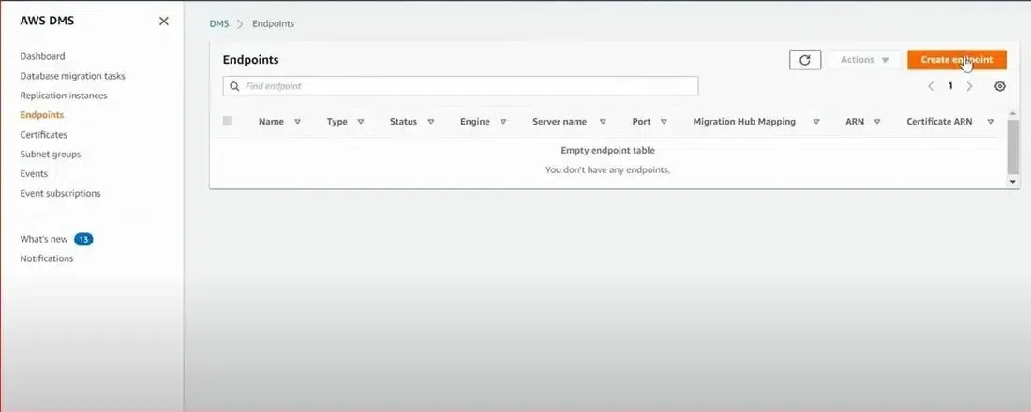This screenshot has height=412, width=1031.
Task: Close the AWS DMS sidebar panel
Action: point(164,21)
